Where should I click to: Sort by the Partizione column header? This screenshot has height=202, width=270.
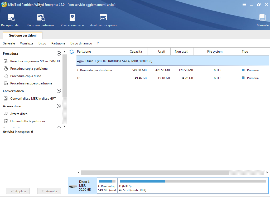click(x=100, y=52)
